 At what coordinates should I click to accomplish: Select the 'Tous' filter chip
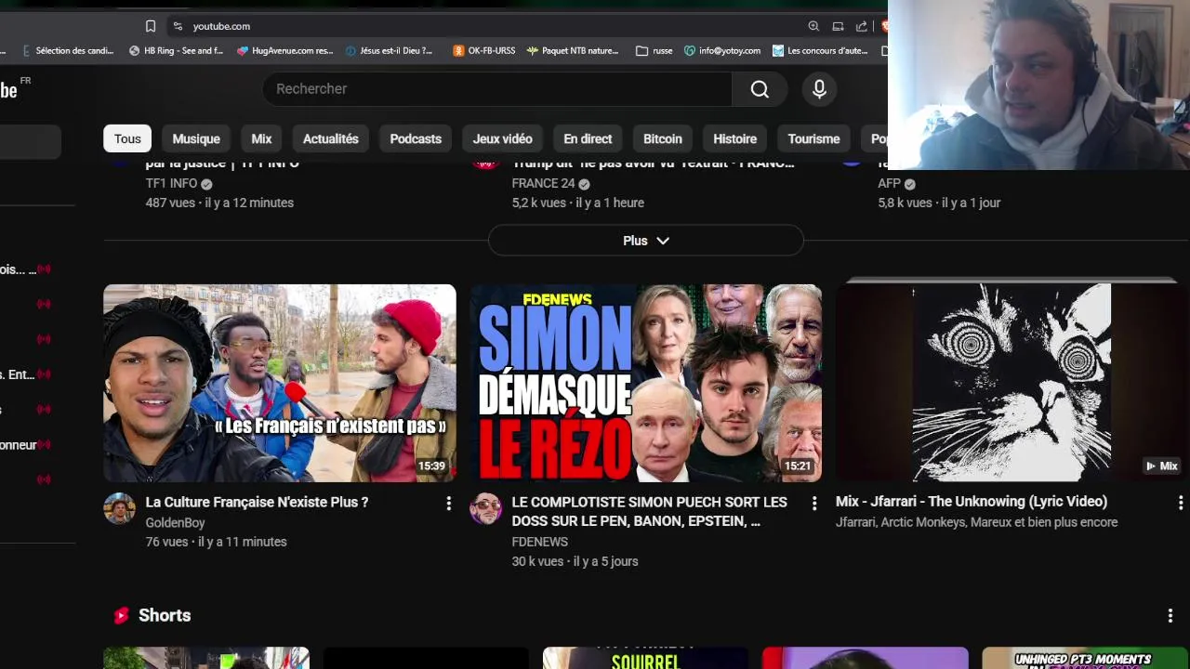[x=127, y=138]
